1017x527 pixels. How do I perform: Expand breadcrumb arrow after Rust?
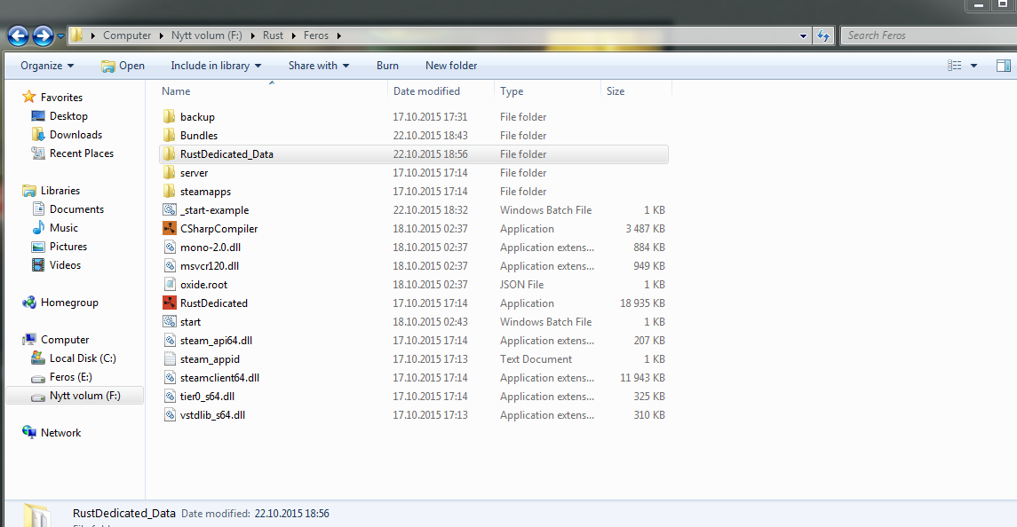294,35
